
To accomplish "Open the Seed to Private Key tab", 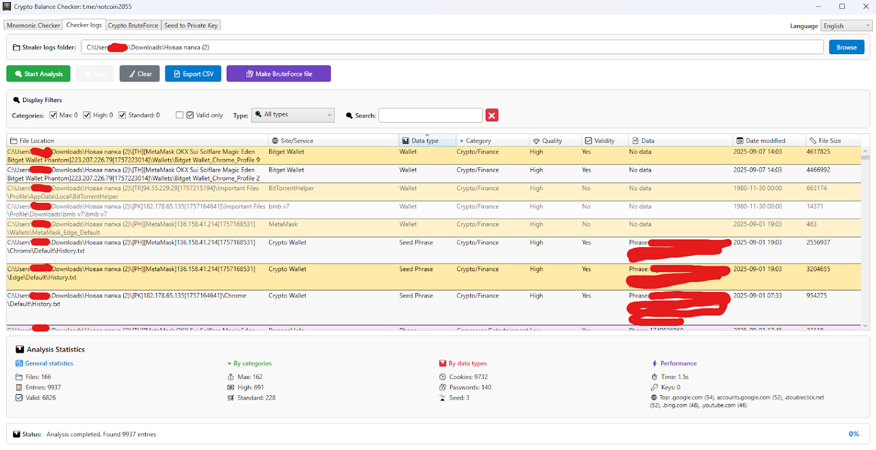I will click(191, 26).
